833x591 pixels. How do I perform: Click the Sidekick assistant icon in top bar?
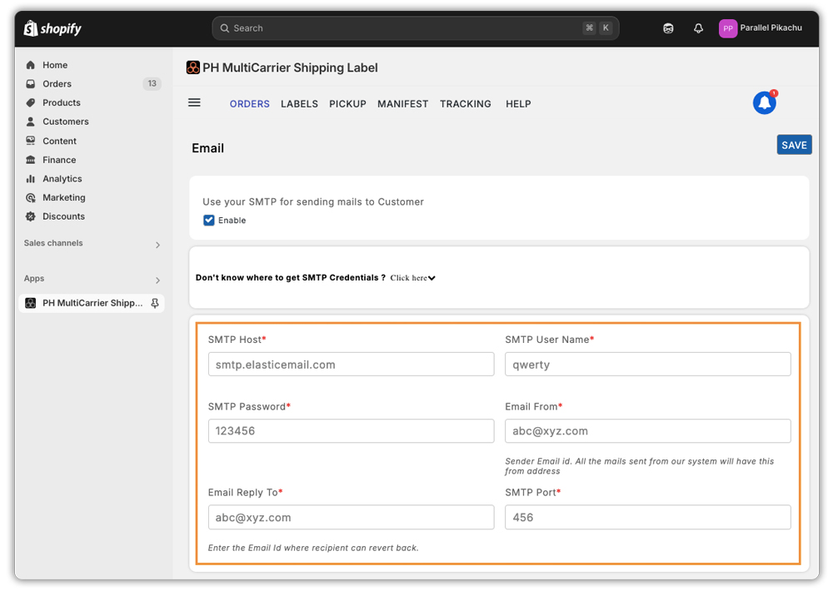click(x=668, y=28)
